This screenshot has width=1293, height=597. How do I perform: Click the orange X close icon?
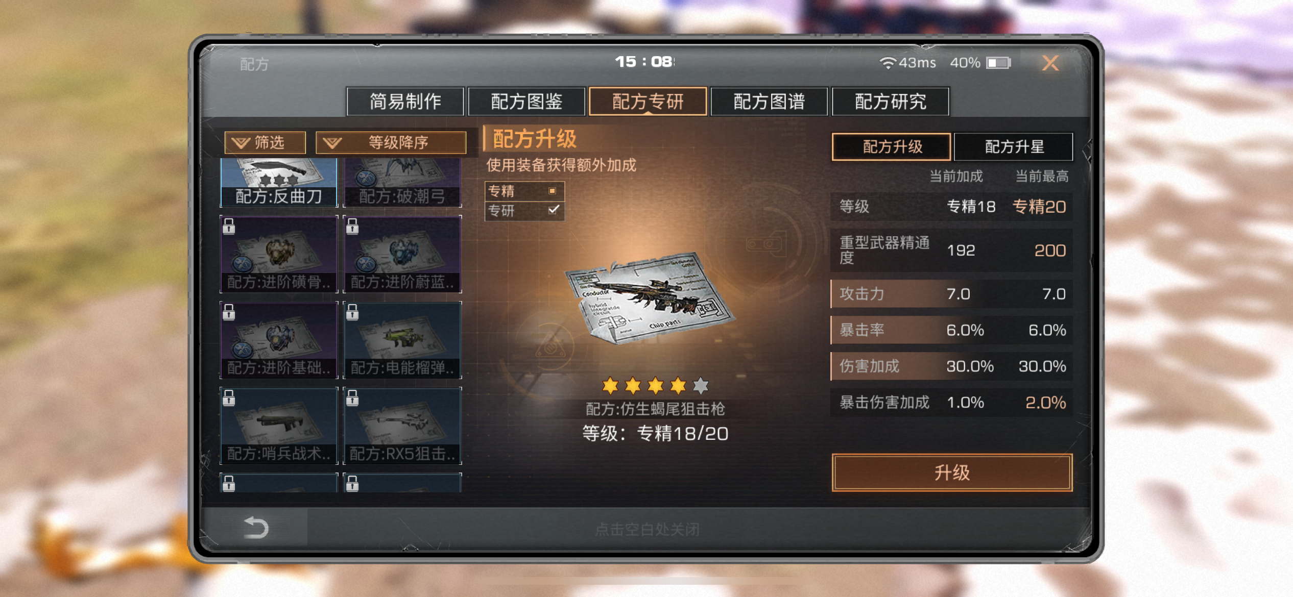[x=1050, y=63]
